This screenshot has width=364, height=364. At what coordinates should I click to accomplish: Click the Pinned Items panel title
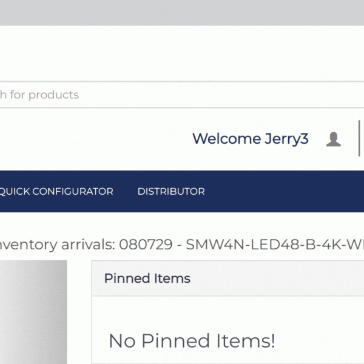(147, 278)
